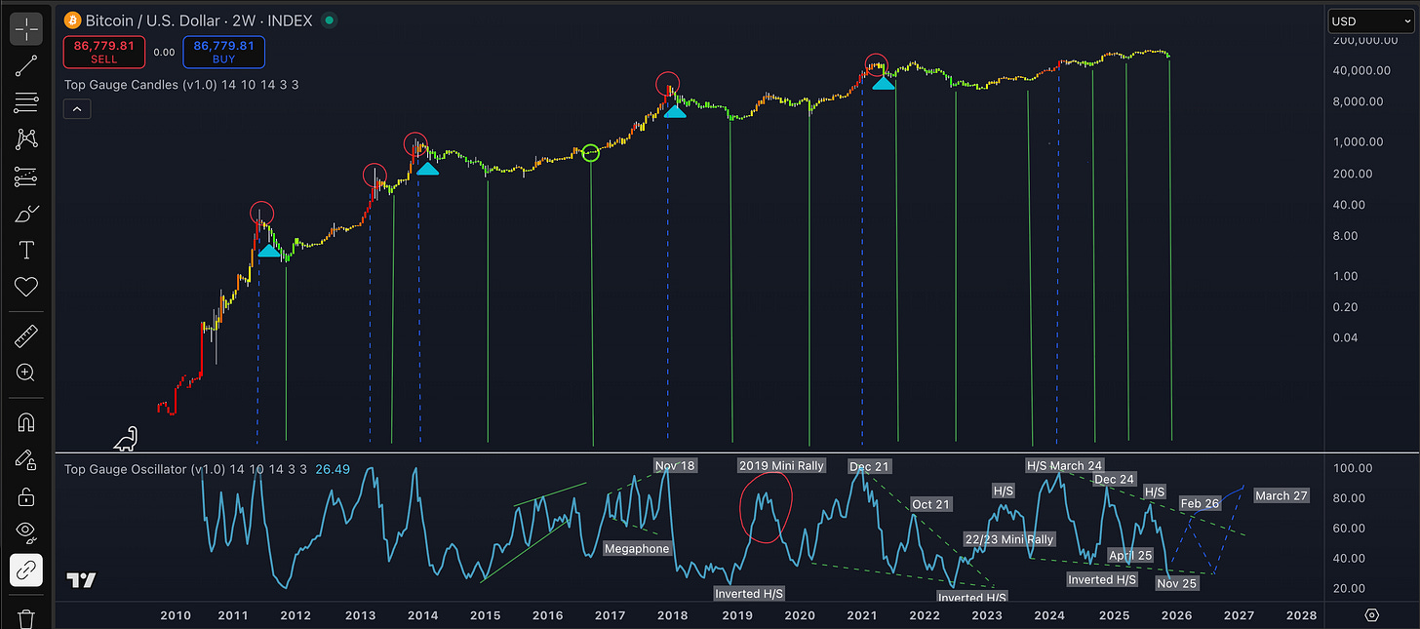Activate the zoom in tool
Screen dimensions: 1420x629
26,373
